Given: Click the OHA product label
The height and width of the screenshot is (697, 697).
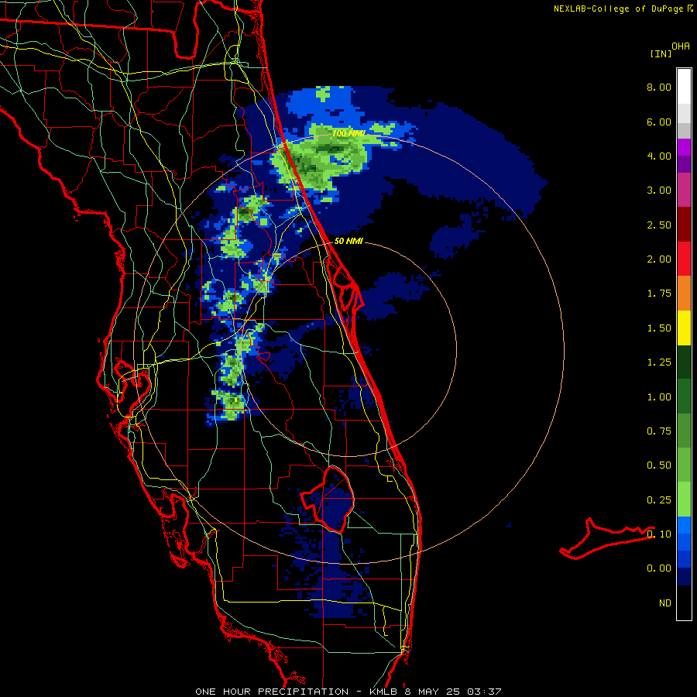Looking at the screenshot, I should point(681,46).
